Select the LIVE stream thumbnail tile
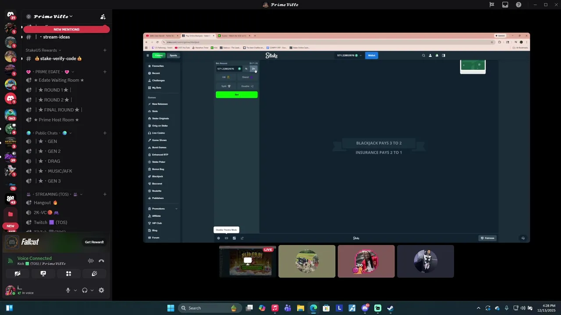Image resolution: width=561 pixels, height=315 pixels. [248, 261]
